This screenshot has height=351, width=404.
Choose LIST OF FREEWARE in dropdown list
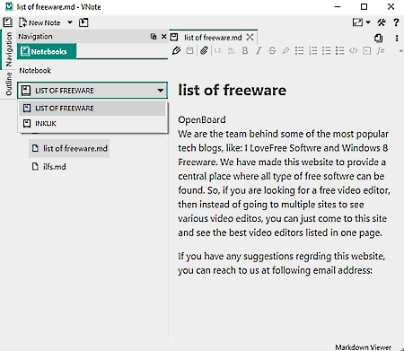tap(92, 108)
